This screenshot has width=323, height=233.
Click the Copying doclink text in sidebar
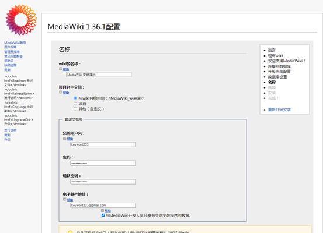[x=19, y=107]
